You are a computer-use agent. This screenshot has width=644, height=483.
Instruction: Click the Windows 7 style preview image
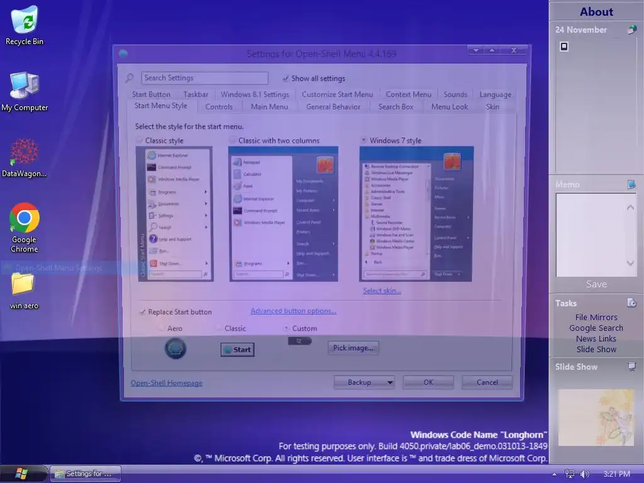coord(416,214)
